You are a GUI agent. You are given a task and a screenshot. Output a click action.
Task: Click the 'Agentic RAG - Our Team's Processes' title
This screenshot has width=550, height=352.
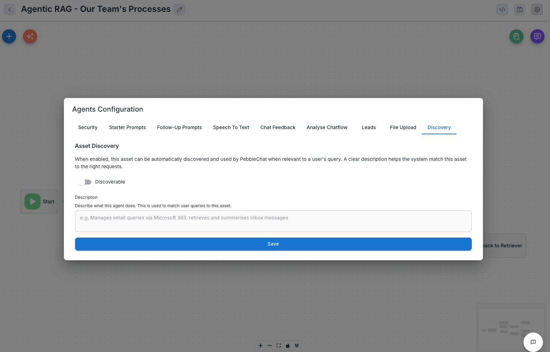click(96, 9)
